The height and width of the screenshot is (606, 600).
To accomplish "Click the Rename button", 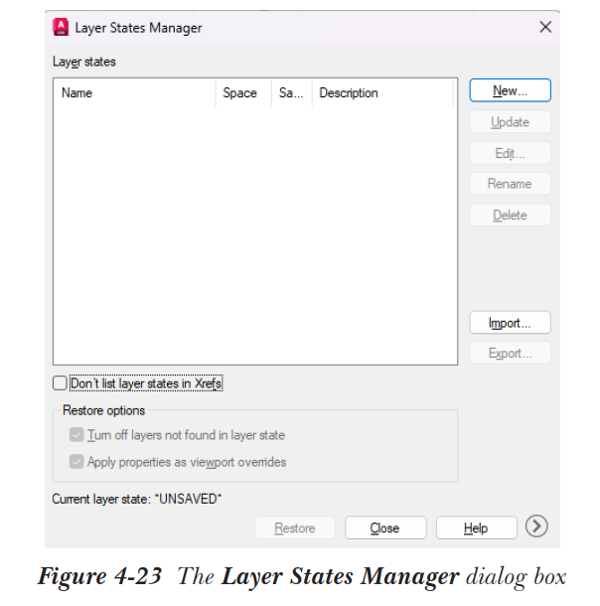I will (510, 184).
